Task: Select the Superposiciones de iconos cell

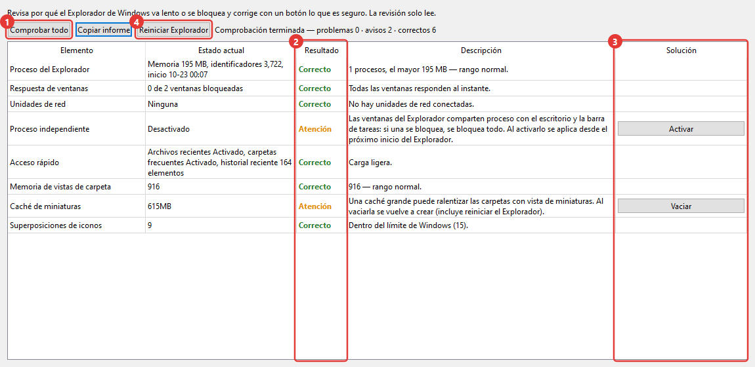Action: tap(77, 225)
